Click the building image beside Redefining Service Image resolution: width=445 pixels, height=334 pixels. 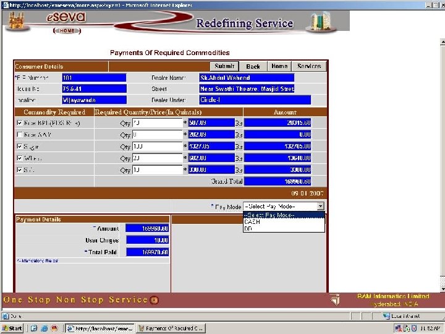point(321,22)
